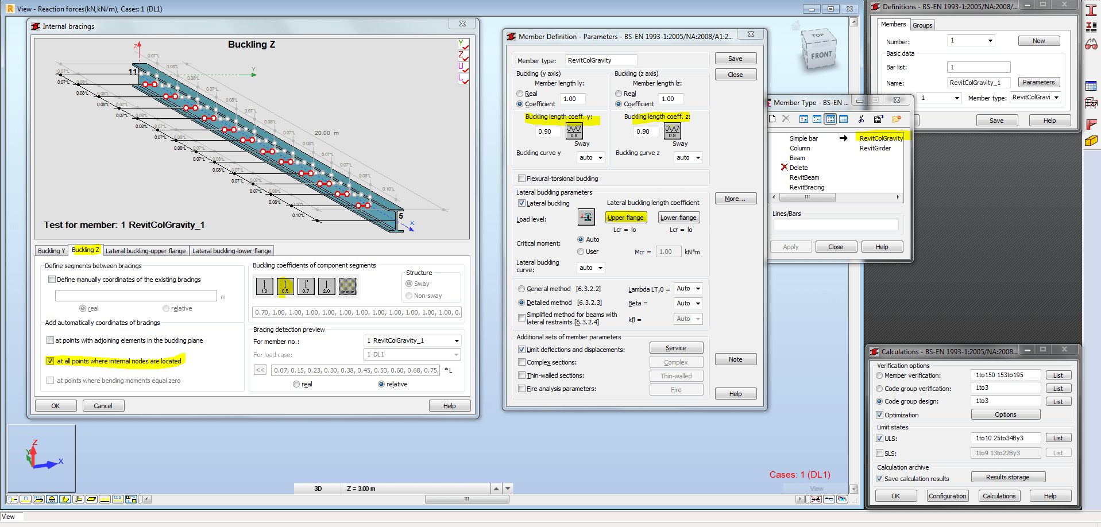Click the glasses icon in right toolbar
Image resolution: width=1101 pixels, height=527 pixels.
1091,44
